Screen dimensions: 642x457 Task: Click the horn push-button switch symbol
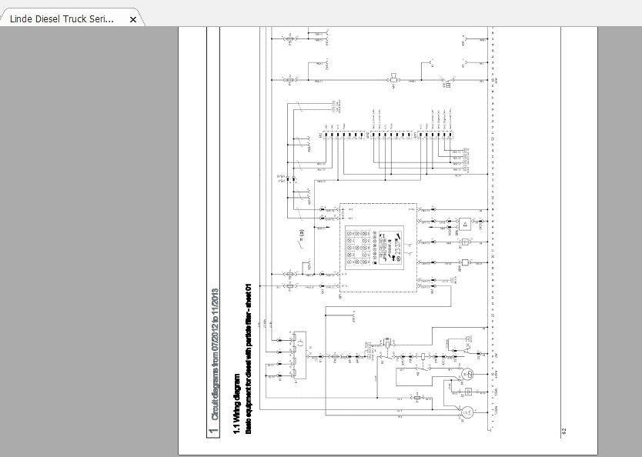[x=448, y=81]
